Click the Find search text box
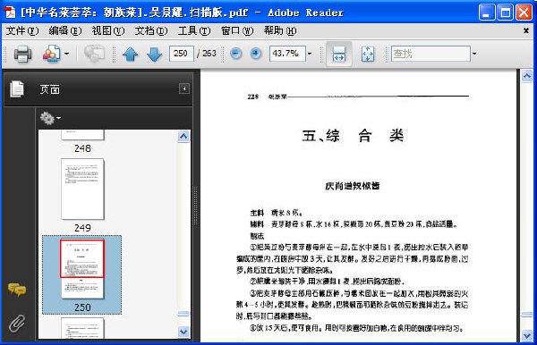Screen dimensions: 537x345 pos(430,54)
